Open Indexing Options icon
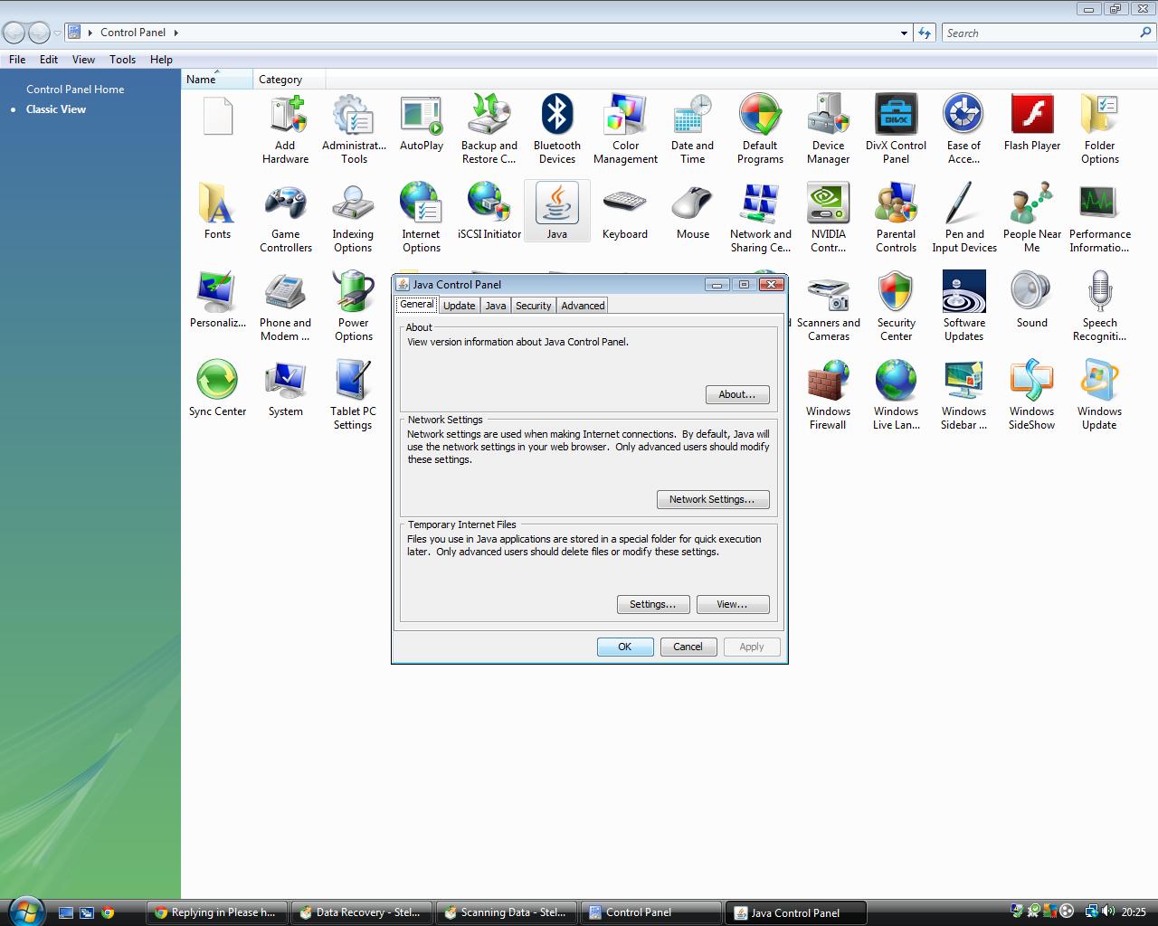This screenshot has height=926, width=1158. (353, 218)
